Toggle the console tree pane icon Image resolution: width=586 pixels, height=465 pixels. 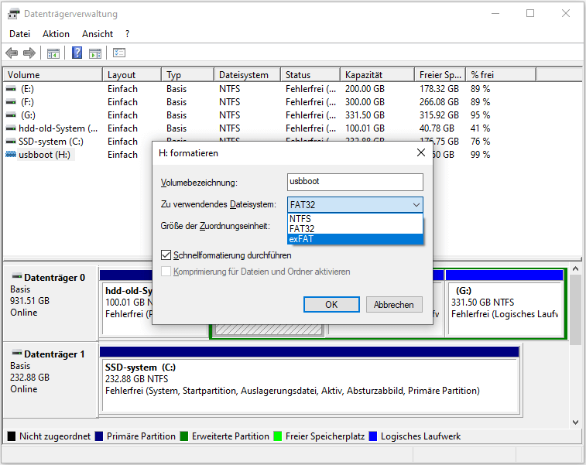click(x=53, y=53)
